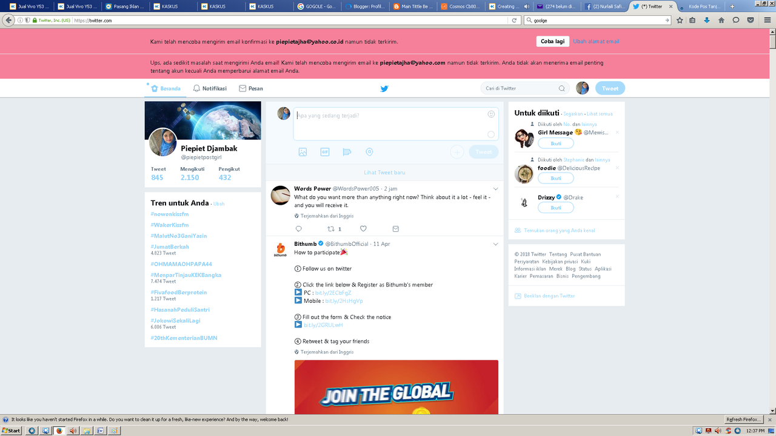The width and height of the screenshot is (776, 436).
Task: Click Ubah link beside Tren untuk Anda
Action: coord(219,204)
